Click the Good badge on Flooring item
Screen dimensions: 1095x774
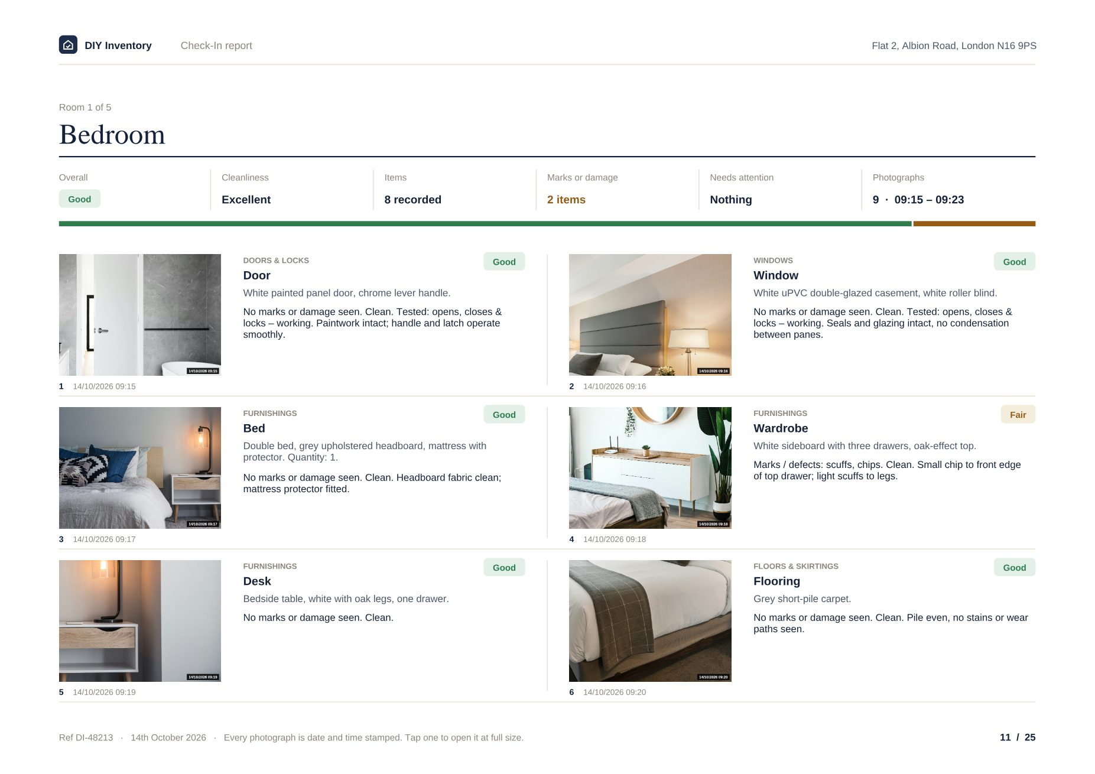[1014, 568]
